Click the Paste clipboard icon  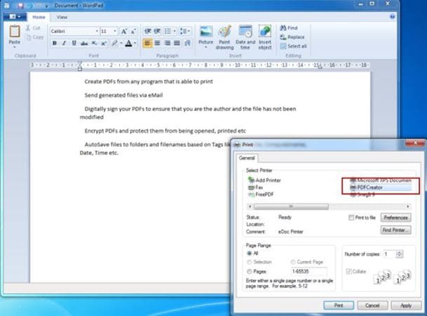15,31
